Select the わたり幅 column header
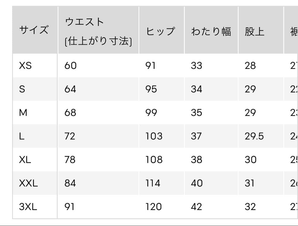 click(211, 31)
